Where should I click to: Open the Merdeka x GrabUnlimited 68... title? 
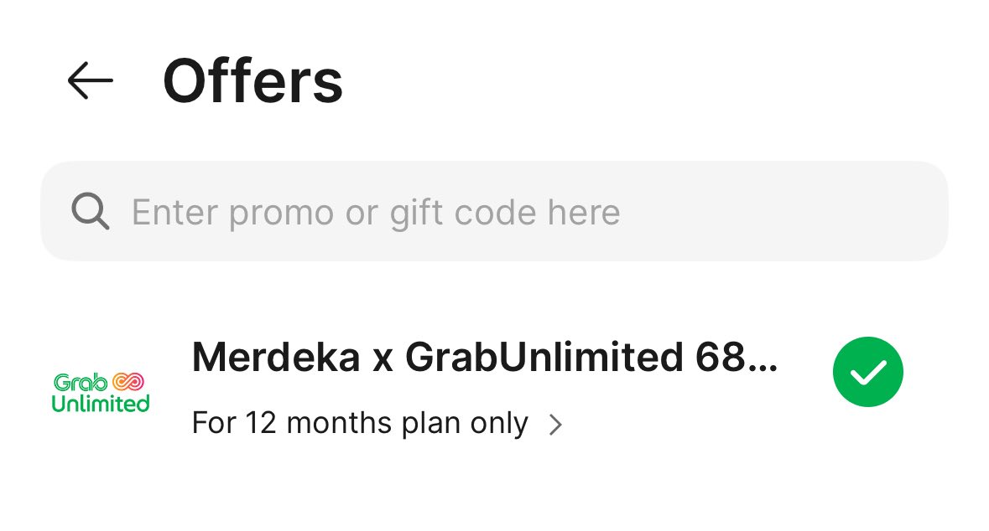click(x=485, y=358)
